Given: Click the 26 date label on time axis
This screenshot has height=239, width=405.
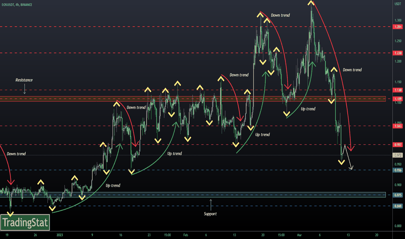Looking at the screenshot, I should [35, 235].
